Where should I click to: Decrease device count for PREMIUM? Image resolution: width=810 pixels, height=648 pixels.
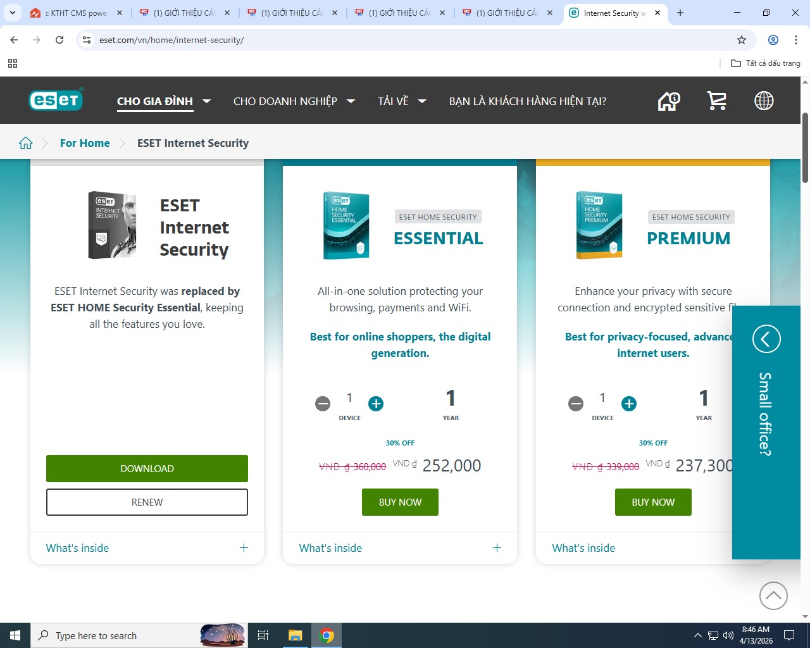tap(576, 404)
